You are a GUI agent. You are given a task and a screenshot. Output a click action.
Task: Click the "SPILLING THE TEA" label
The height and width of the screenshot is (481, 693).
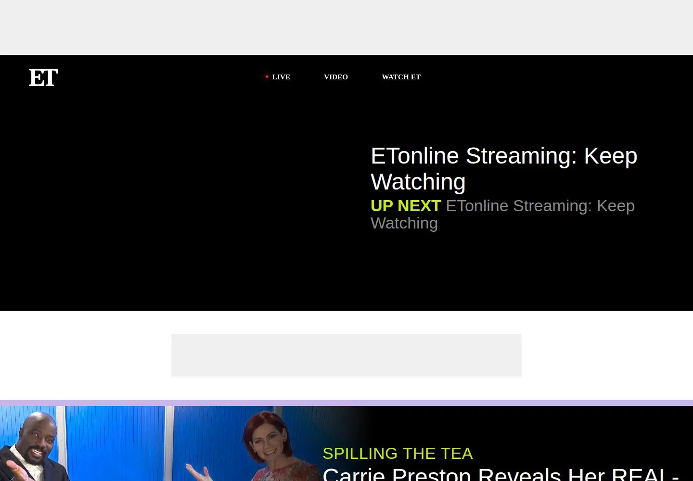(x=398, y=453)
